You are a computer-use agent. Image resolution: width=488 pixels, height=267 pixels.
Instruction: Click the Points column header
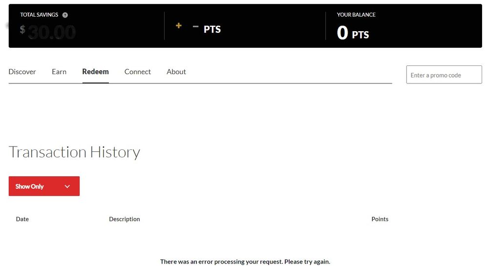380,219
